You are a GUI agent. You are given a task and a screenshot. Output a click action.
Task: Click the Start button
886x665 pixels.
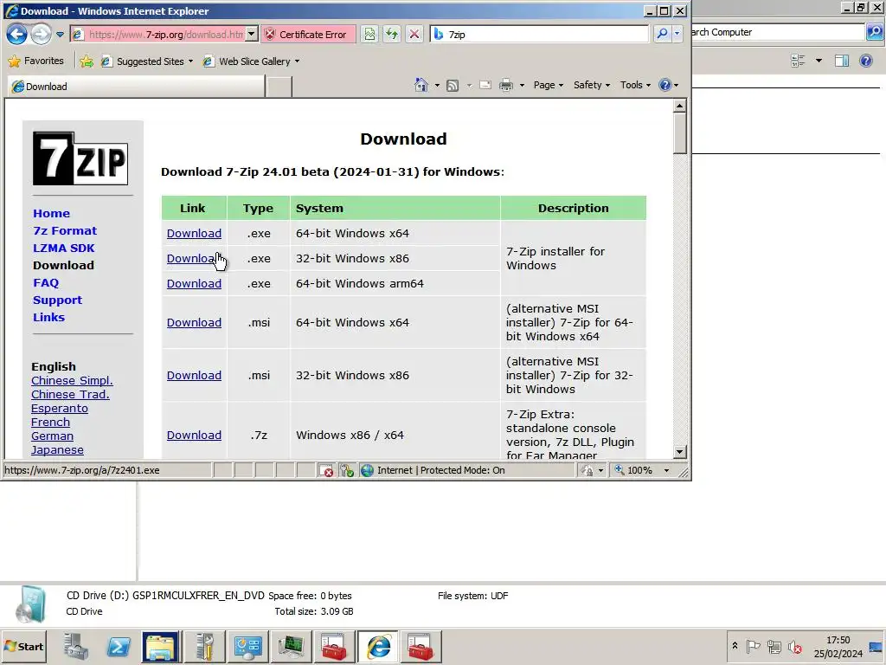23,646
